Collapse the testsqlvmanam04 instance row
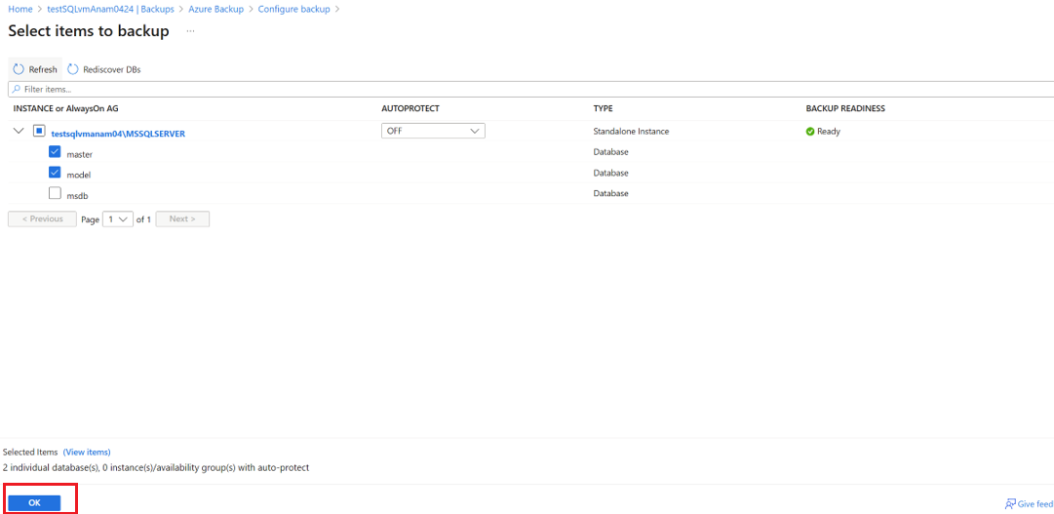This screenshot has height=514, width=1054. click(19, 132)
